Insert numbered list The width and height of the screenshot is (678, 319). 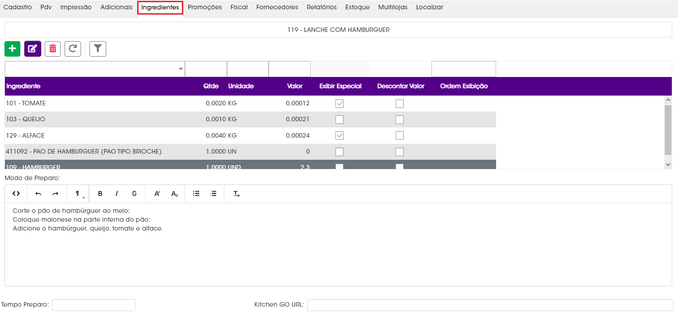click(x=213, y=194)
